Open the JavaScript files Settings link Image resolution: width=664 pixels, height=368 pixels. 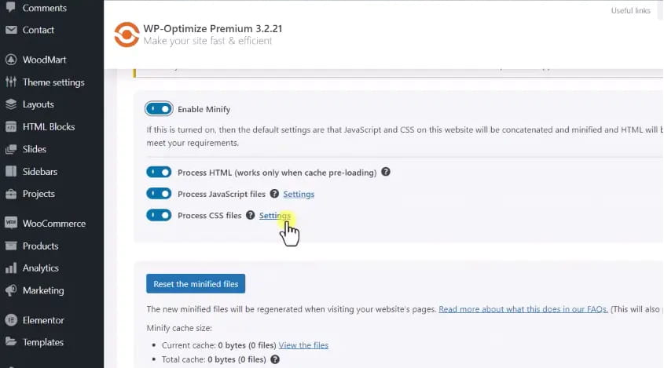coord(299,194)
